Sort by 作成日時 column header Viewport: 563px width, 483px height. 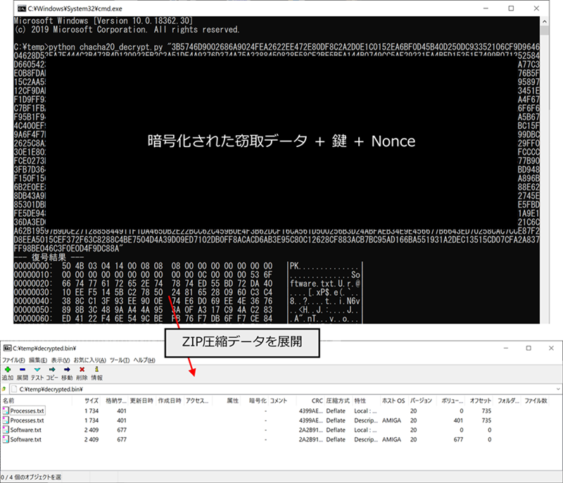click(170, 401)
